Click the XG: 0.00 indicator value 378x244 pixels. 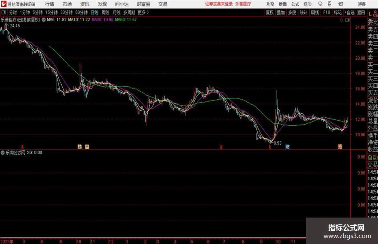click(34, 153)
